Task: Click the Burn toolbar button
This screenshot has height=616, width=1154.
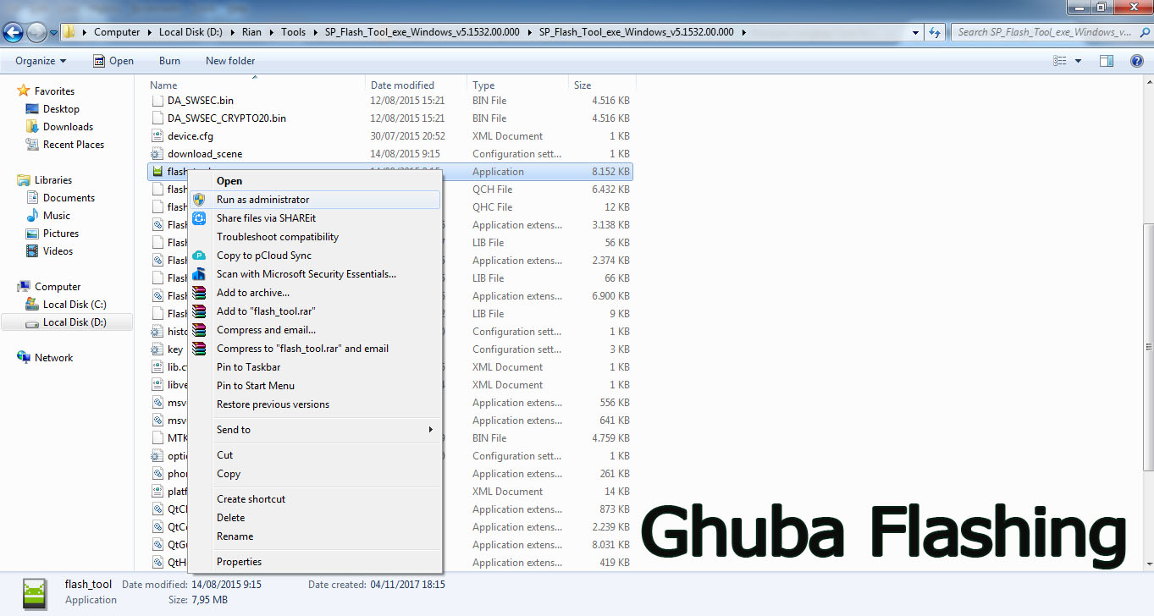Action: click(x=168, y=60)
